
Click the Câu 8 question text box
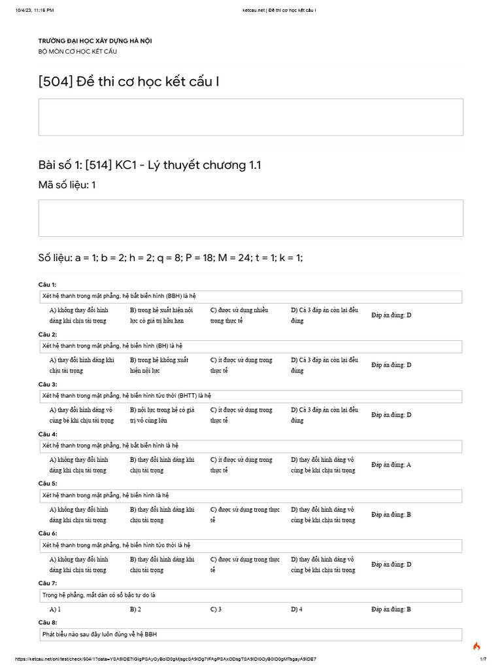click(x=251, y=635)
